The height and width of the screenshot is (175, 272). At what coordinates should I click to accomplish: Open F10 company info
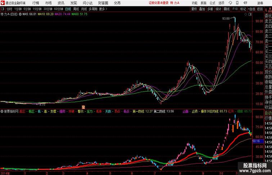235,9
